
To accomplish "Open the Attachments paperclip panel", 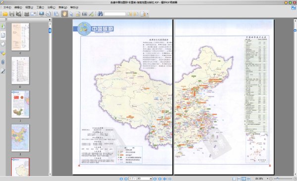I will point(3,62).
